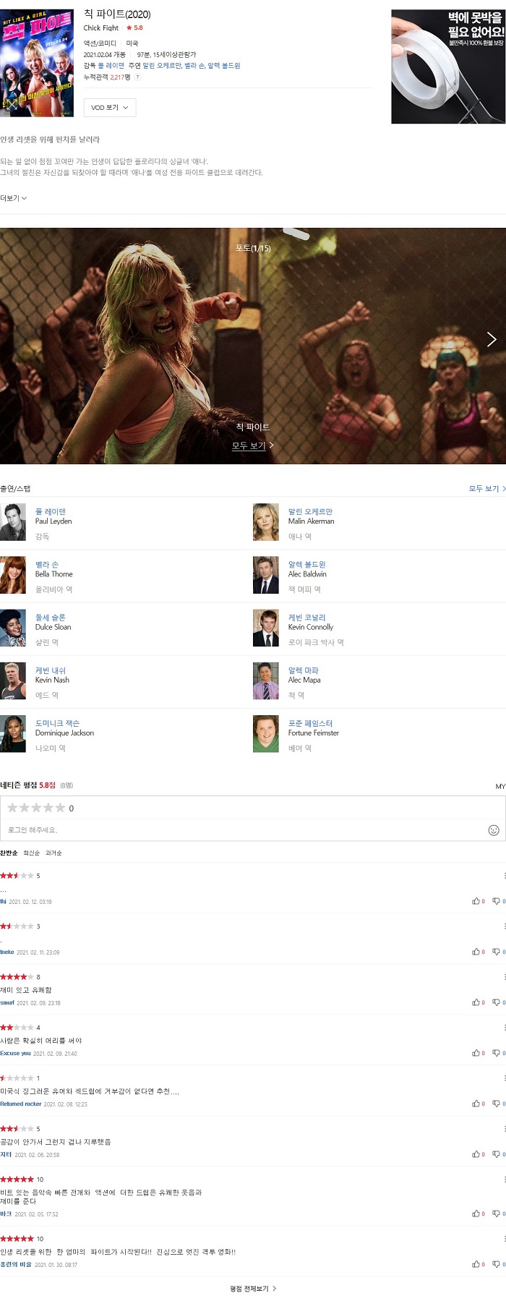This screenshot has height=1301, width=506.
Task: Open 케빈 내쉬 profile in cast list
Action: tap(51, 670)
